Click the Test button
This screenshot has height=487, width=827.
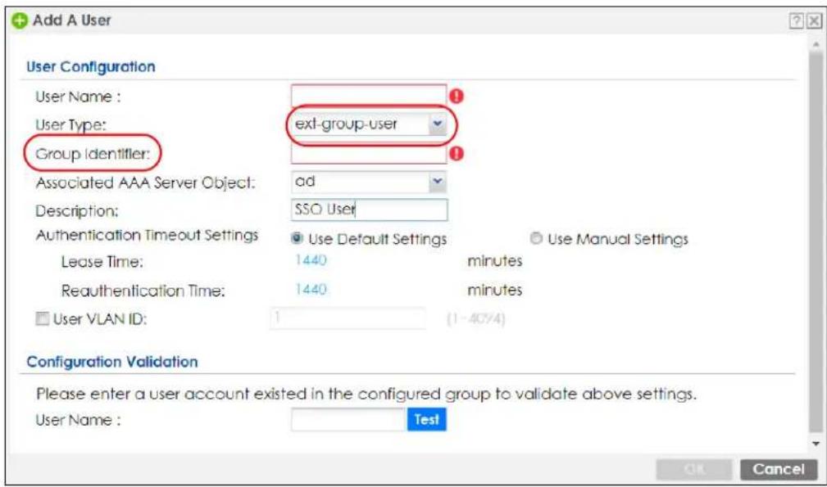click(427, 420)
